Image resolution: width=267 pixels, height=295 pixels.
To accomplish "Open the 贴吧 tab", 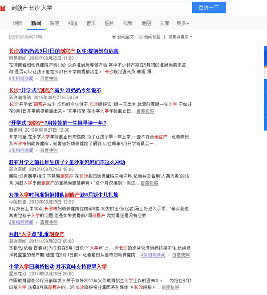I will (54, 23).
